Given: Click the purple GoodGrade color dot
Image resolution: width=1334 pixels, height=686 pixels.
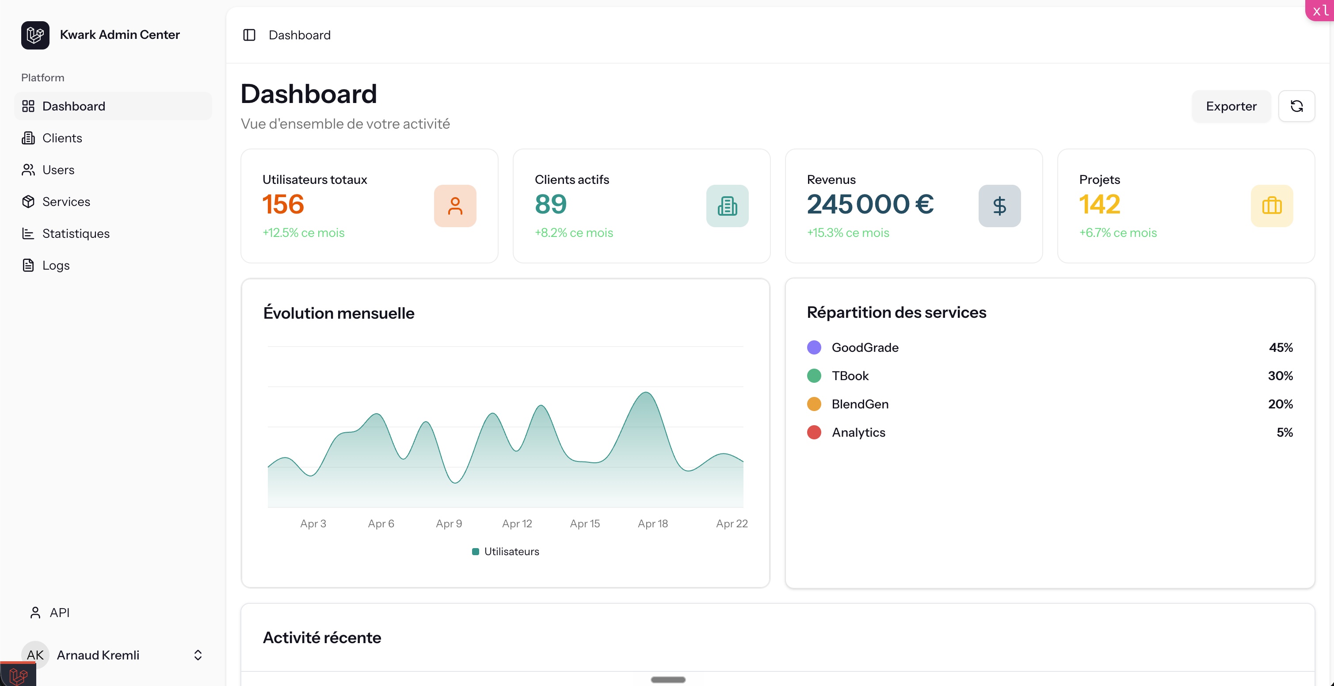Looking at the screenshot, I should coord(814,347).
